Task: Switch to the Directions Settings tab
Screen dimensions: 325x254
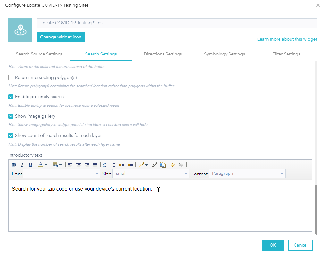Action: click(162, 54)
